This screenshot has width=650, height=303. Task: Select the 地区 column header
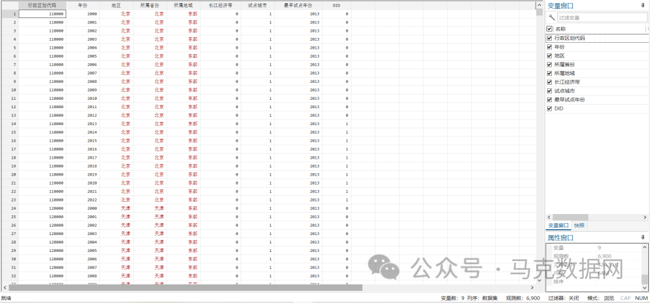click(x=116, y=5)
